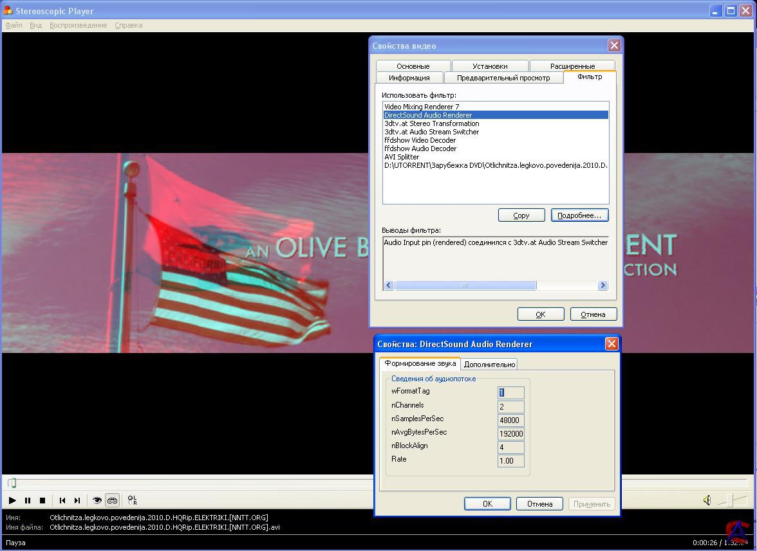Jump to previous chapter with skip-back icon

(62, 500)
